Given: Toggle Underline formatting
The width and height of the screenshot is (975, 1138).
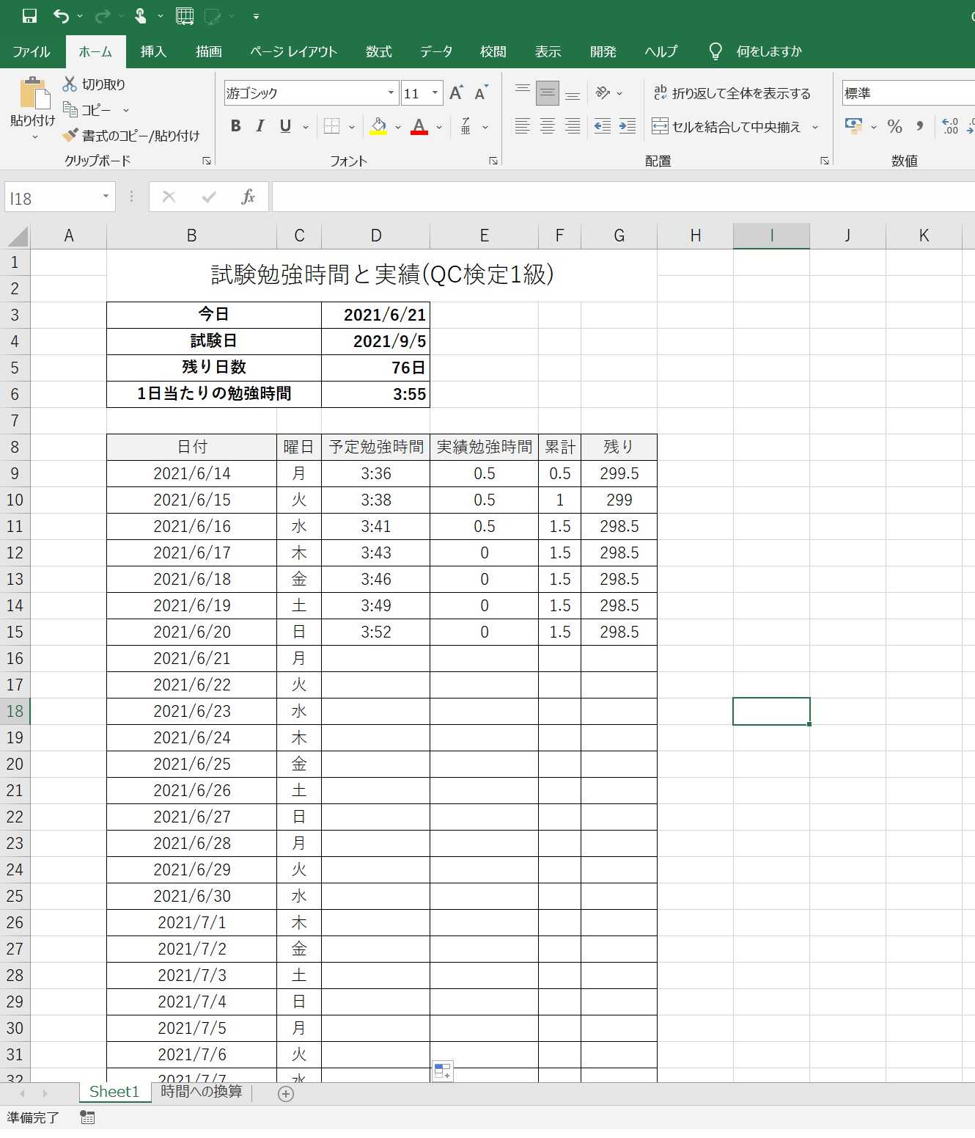Looking at the screenshot, I should [285, 126].
